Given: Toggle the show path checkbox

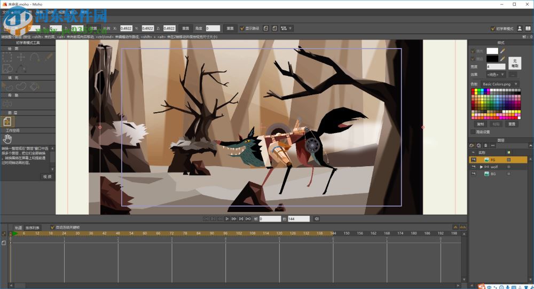Looking at the screenshot, I should pyautogui.click(x=242, y=28).
